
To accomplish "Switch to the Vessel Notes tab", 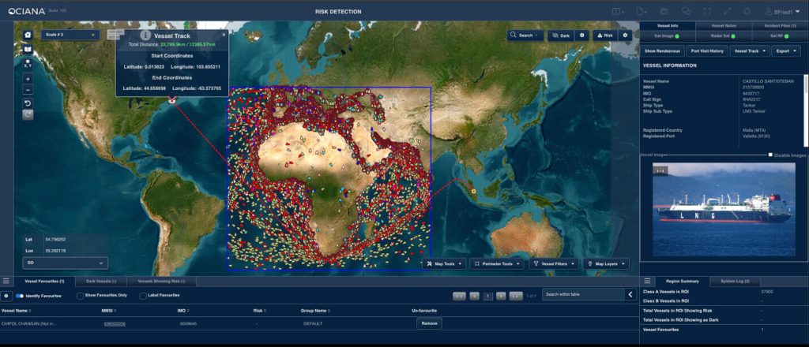I will coord(724,26).
